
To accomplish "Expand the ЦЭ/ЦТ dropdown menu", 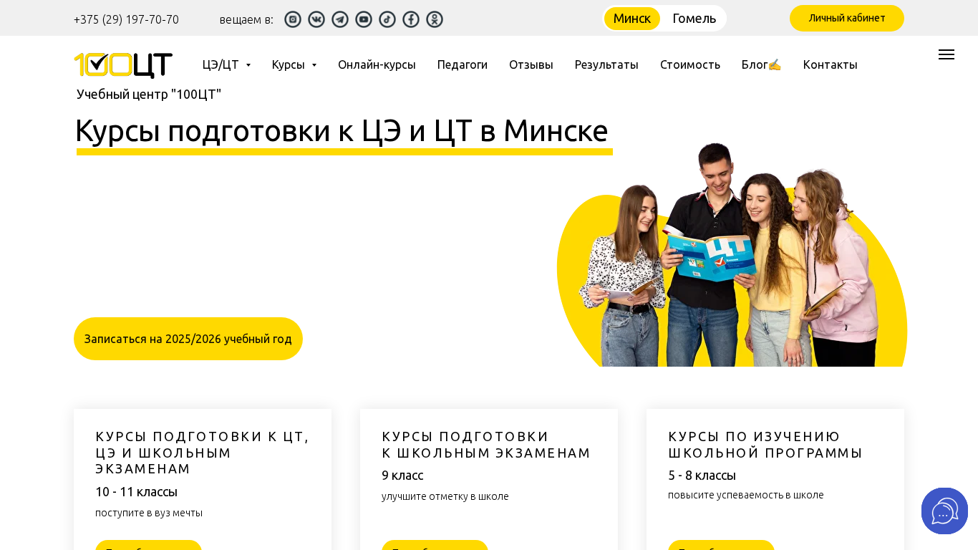I will coord(226,64).
